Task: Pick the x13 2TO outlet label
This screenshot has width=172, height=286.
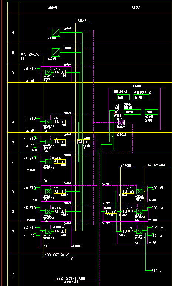Action: pos(30,119)
